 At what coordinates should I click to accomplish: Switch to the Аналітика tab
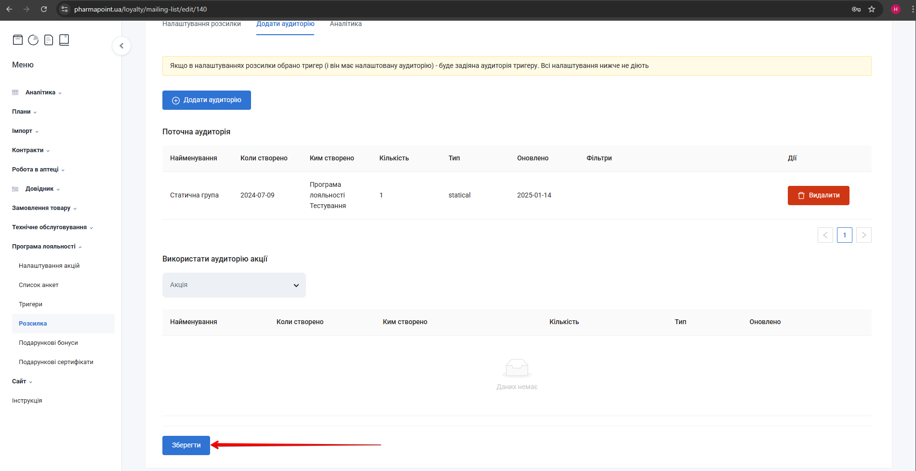coord(345,24)
